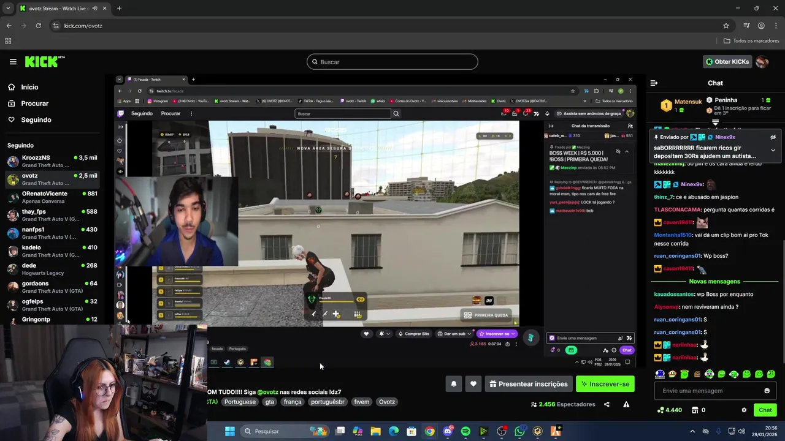This screenshot has height=441, width=785.
Task: Open a new browser tab
Action: 119,9
